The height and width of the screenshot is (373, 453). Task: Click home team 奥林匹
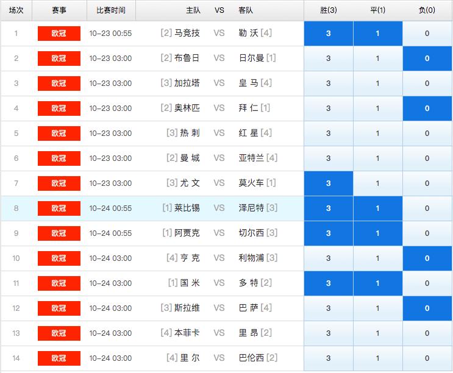pyautogui.click(x=187, y=108)
